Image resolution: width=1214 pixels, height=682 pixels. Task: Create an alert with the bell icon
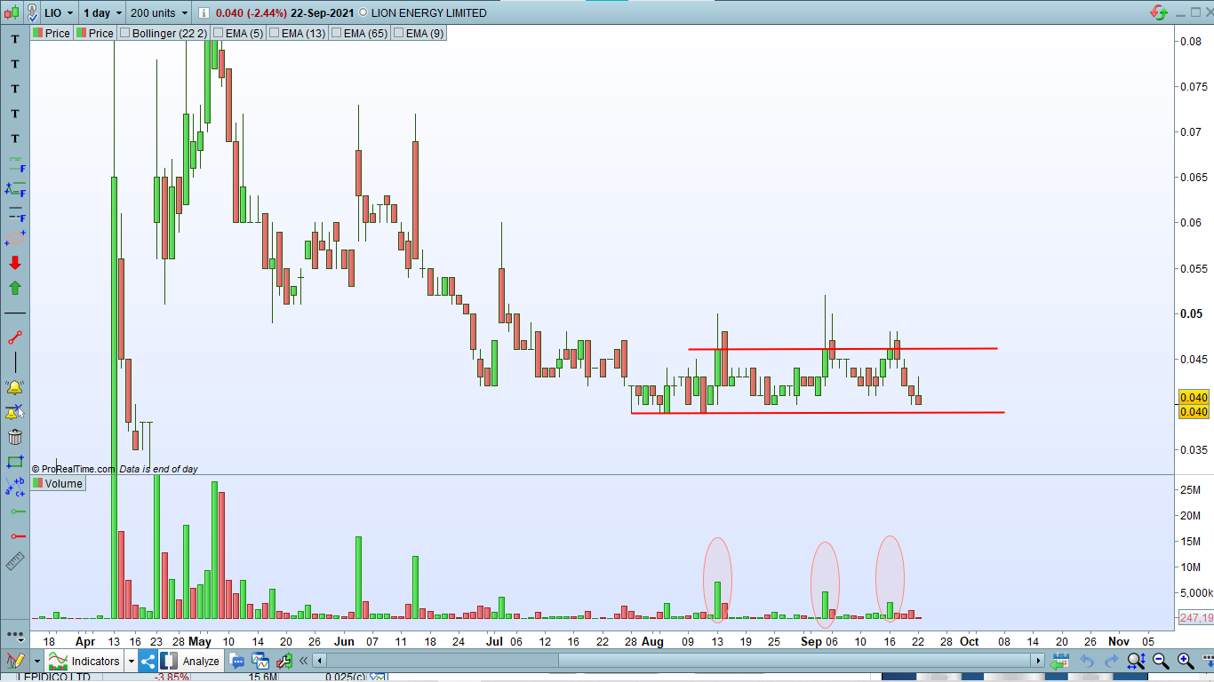[x=15, y=387]
